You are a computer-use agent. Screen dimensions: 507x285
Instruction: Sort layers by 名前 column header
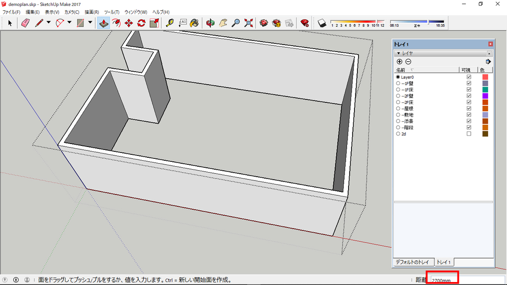[427, 70]
